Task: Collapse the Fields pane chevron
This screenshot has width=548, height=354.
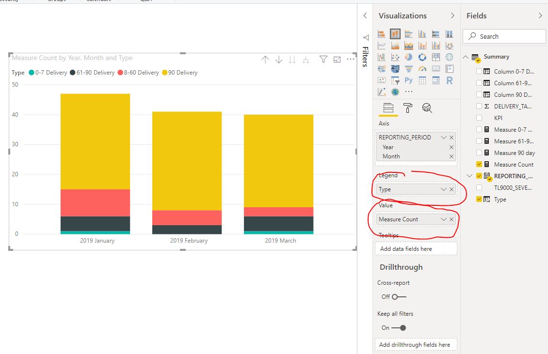Action: pos(540,15)
